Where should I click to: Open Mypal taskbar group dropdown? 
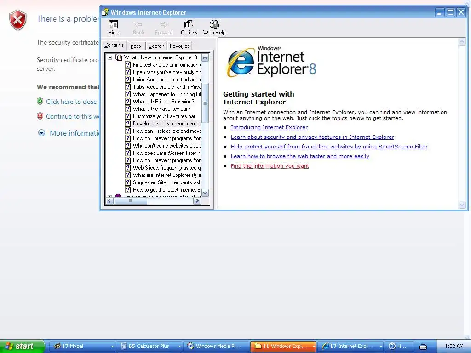pos(112,346)
